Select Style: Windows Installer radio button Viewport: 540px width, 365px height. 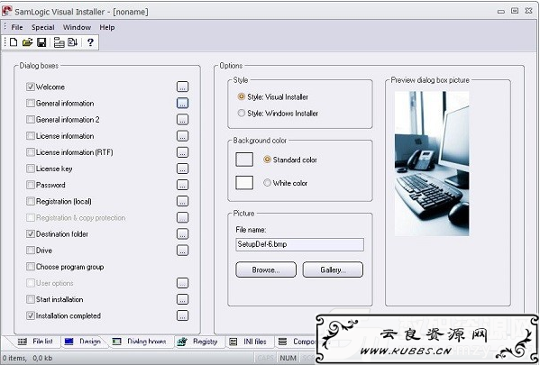tap(242, 113)
